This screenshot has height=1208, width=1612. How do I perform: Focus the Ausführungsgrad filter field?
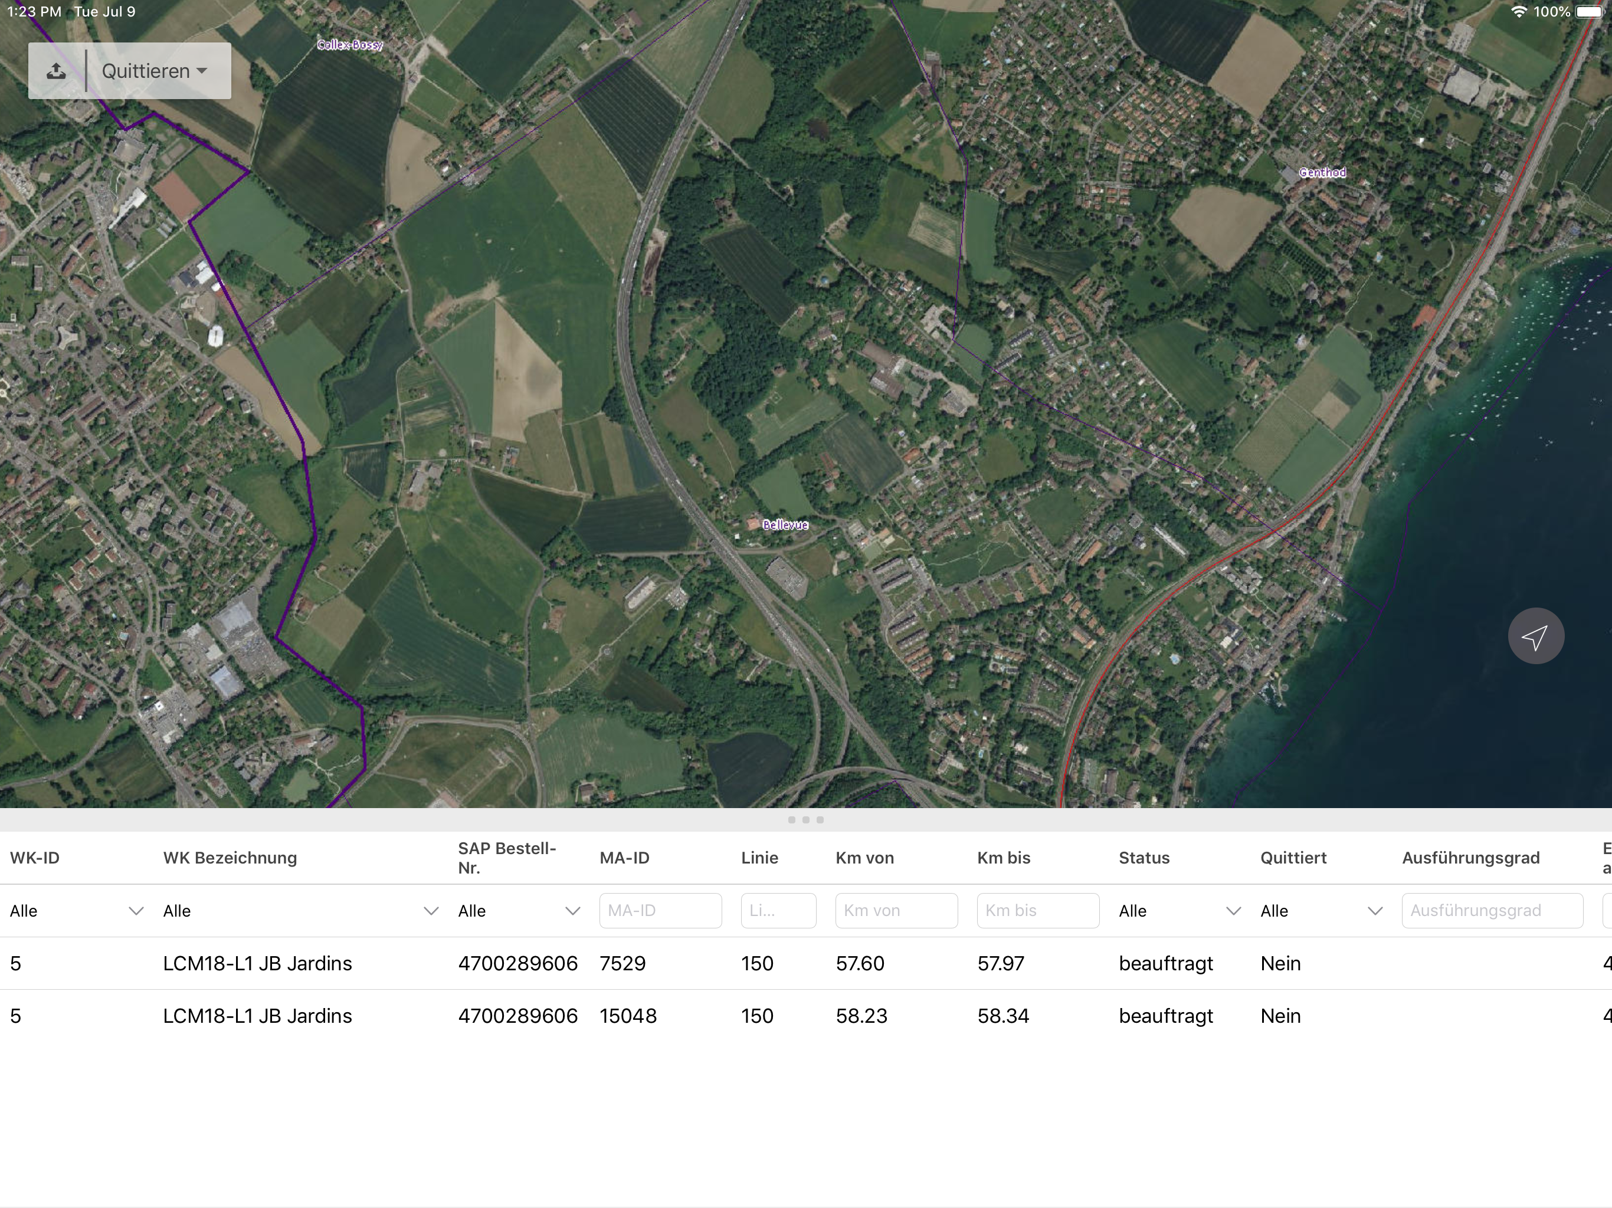coord(1492,911)
